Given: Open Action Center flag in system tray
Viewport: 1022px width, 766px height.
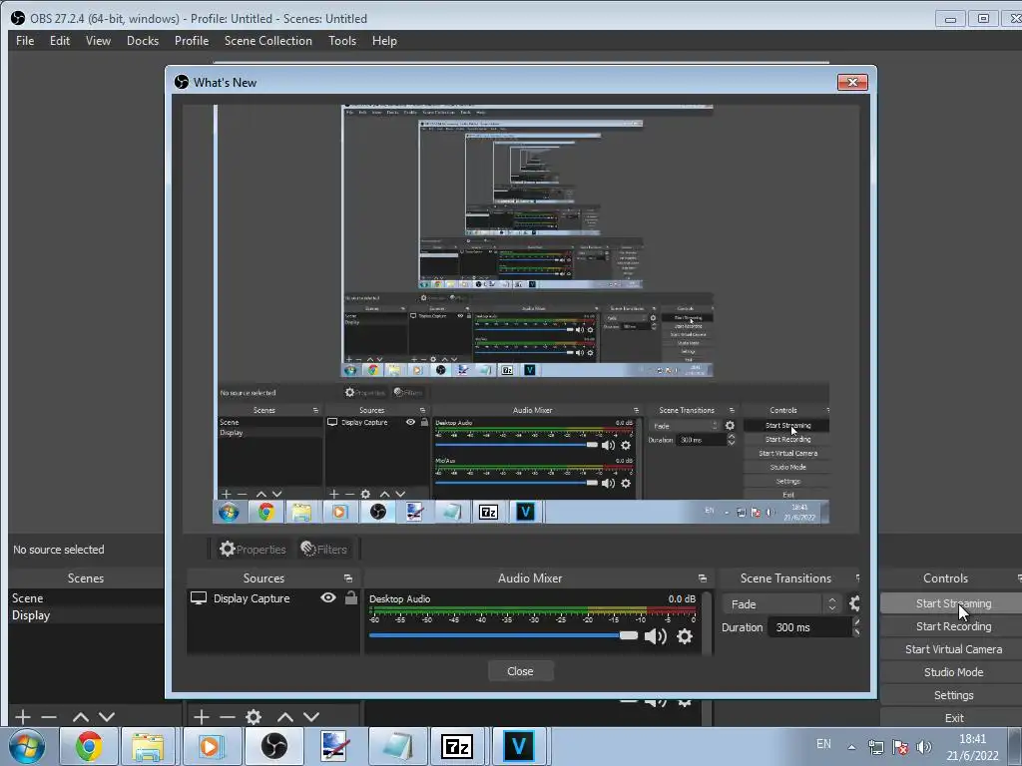Looking at the screenshot, I should click(900, 746).
